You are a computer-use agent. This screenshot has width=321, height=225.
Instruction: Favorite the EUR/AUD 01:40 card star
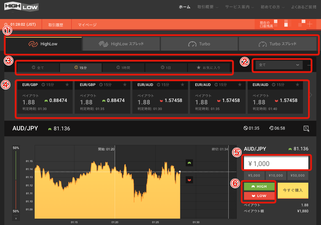click(x=297, y=85)
